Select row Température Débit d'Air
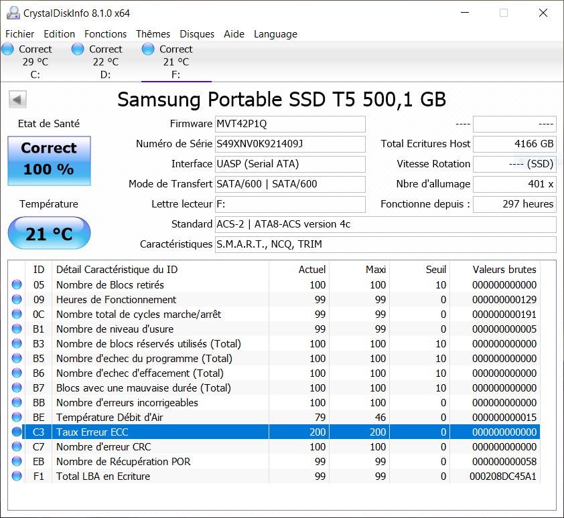The width and height of the screenshot is (564, 518). click(274, 418)
